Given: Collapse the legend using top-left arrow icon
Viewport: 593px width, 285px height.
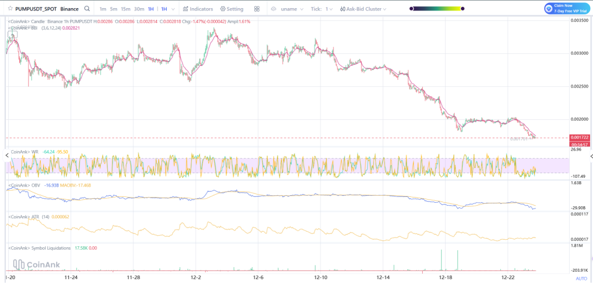Looking at the screenshot, I should 12,35.
